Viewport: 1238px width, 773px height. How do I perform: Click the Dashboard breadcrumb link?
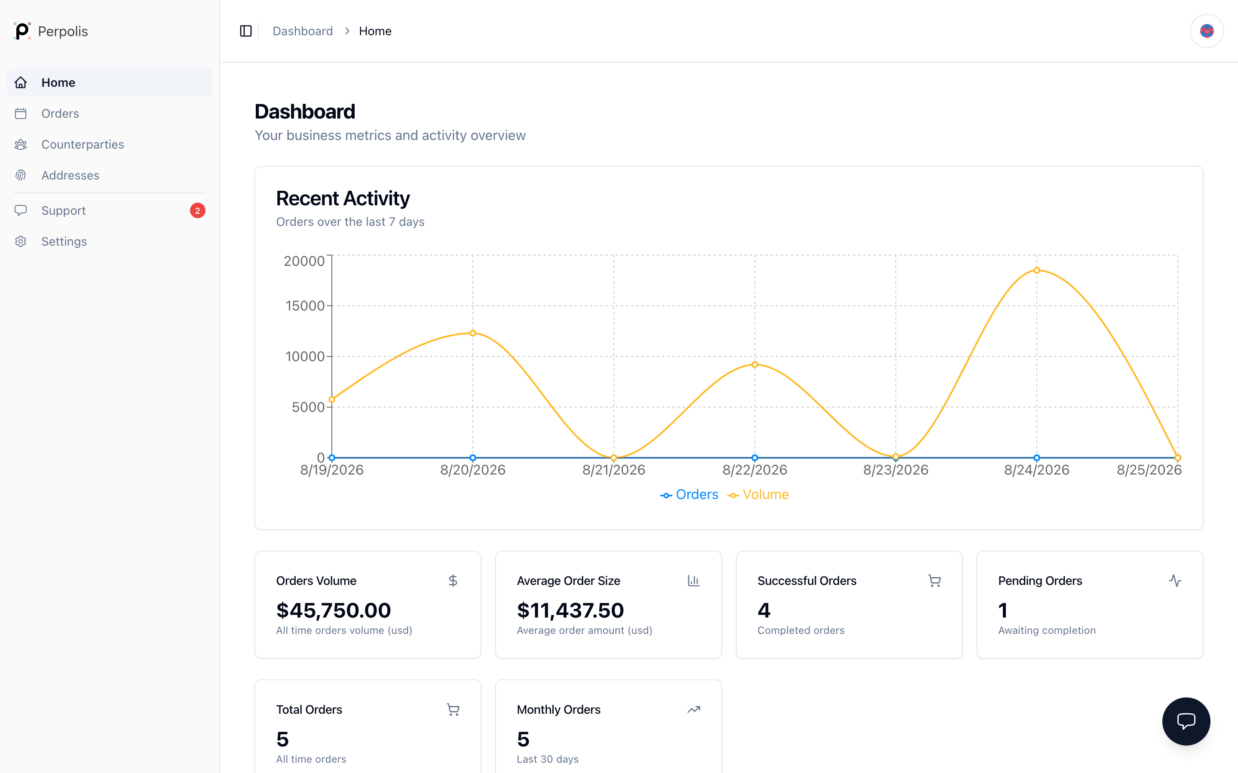(x=302, y=31)
